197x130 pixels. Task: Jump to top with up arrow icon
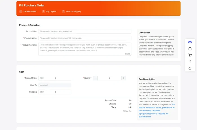click(x=190, y=62)
